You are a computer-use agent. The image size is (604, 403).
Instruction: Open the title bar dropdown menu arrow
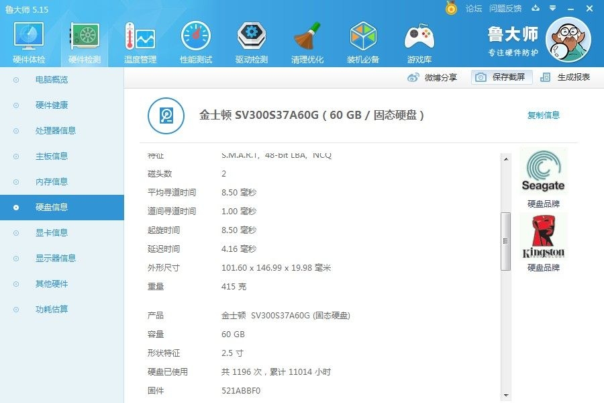point(553,8)
